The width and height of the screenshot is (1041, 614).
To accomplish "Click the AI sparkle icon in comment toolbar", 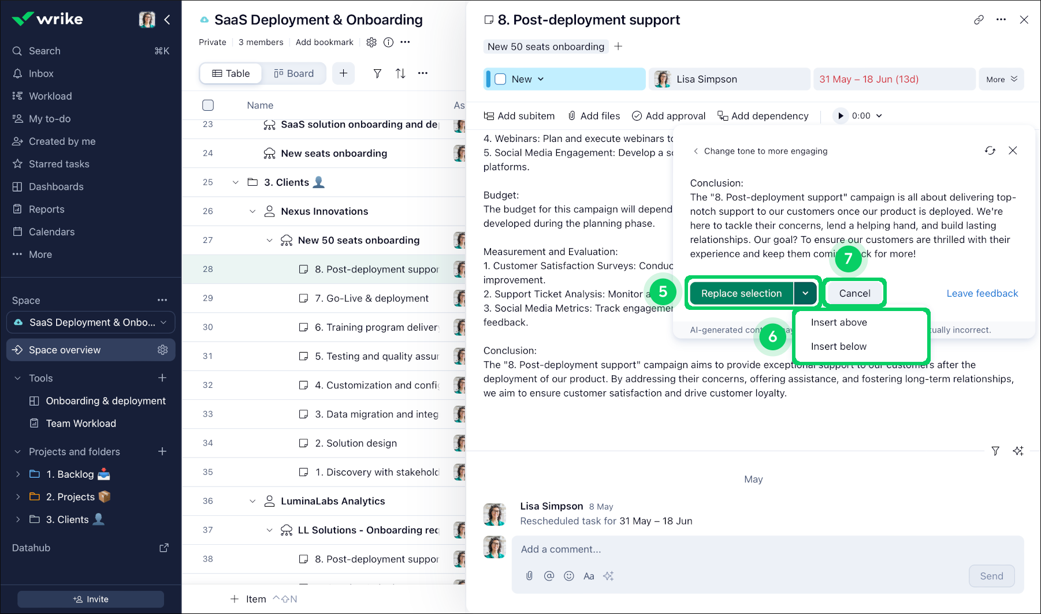I will click(x=608, y=576).
